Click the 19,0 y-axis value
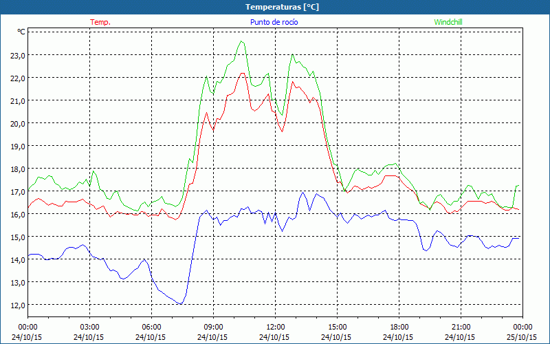Viewport: 550px width, 344px height. (x=19, y=147)
